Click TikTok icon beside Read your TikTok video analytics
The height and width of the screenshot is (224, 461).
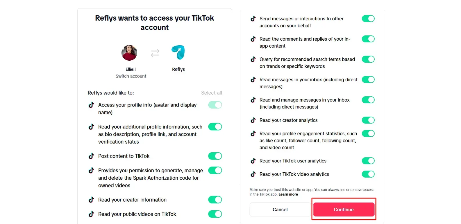tap(253, 174)
